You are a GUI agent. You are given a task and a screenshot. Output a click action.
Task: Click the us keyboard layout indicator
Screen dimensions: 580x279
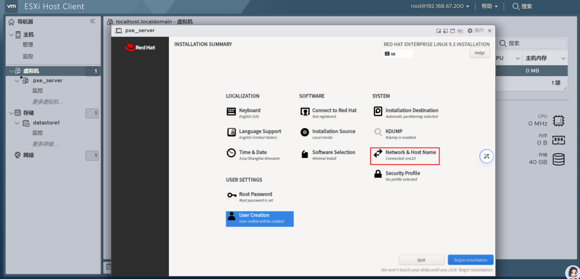click(398, 54)
